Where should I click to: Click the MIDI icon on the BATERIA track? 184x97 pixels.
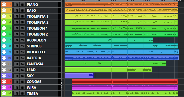4,58
